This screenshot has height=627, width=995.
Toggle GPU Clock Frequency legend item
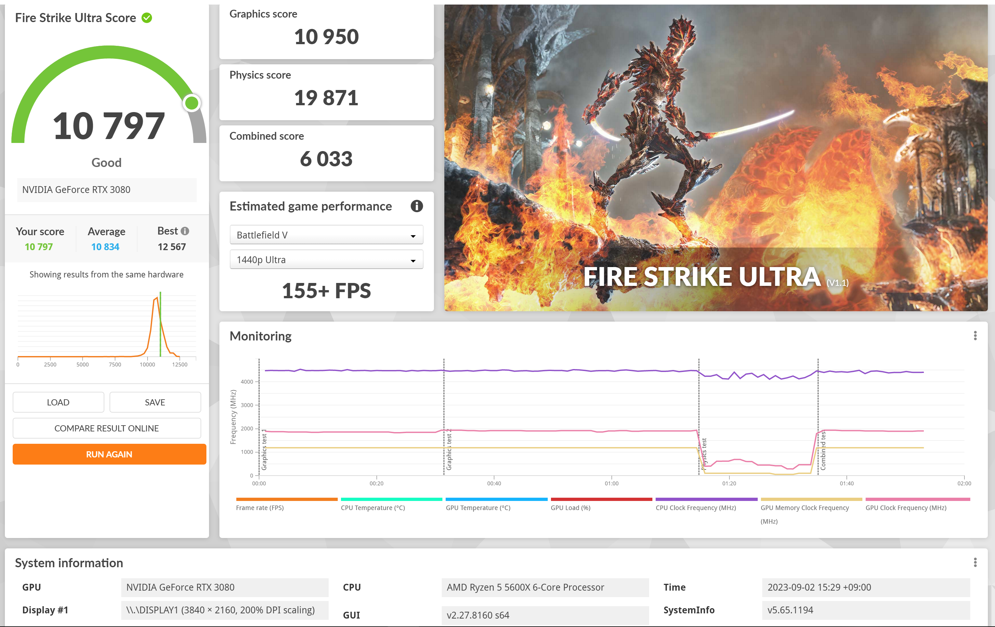click(x=906, y=508)
